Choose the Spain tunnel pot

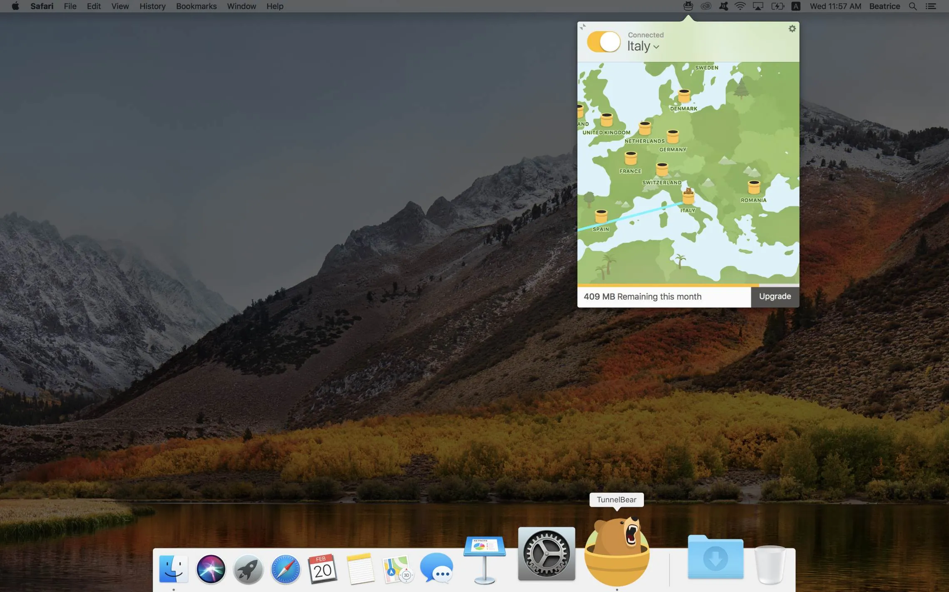(x=601, y=216)
